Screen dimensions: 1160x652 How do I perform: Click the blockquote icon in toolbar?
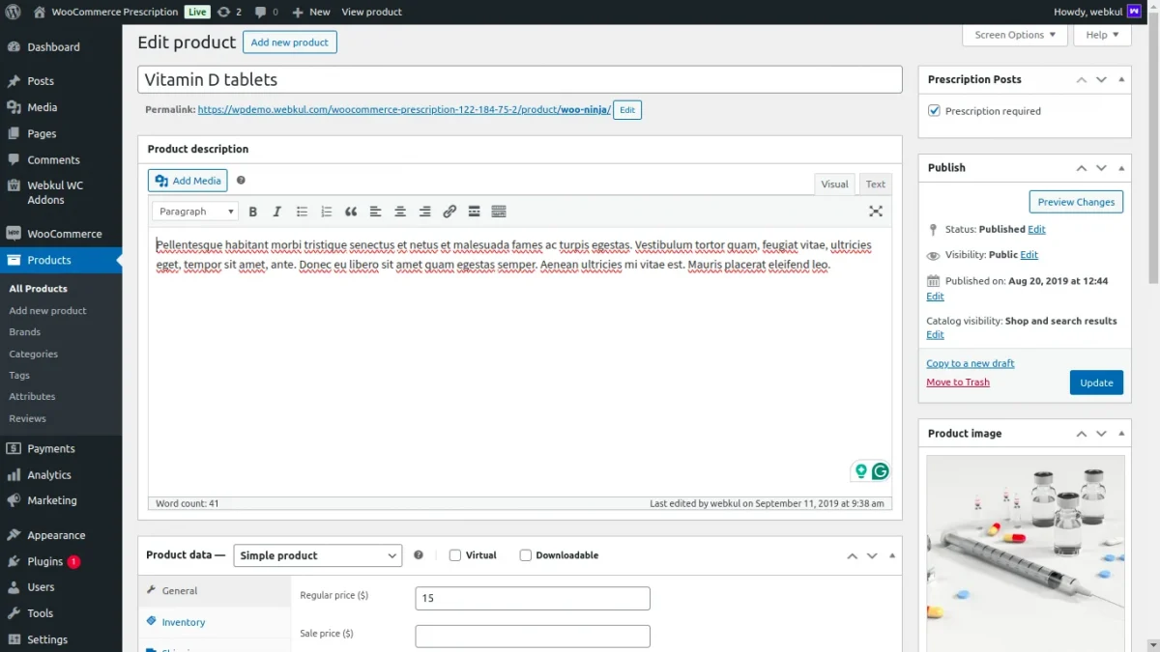(x=351, y=212)
